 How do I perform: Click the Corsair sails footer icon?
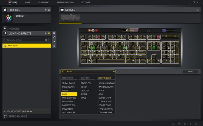(x=196, y=124)
